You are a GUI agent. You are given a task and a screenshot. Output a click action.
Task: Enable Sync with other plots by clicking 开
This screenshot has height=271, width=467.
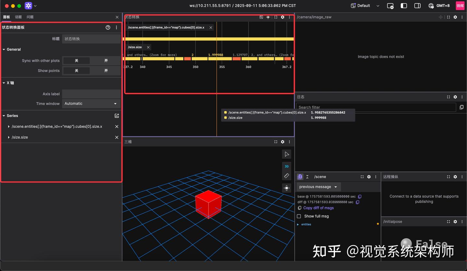click(105, 61)
